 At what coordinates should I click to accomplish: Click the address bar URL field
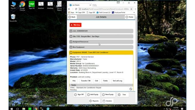[105, 9]
